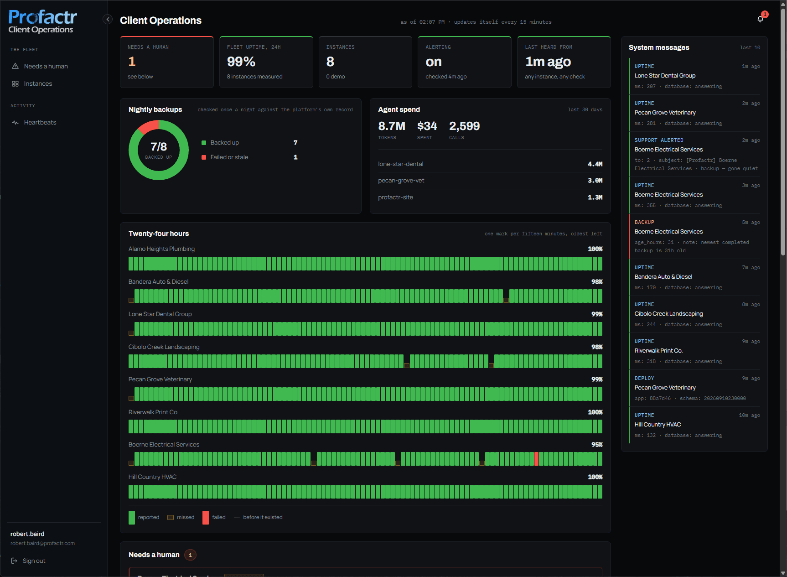Click the robert.baird user name

point(27,534)
